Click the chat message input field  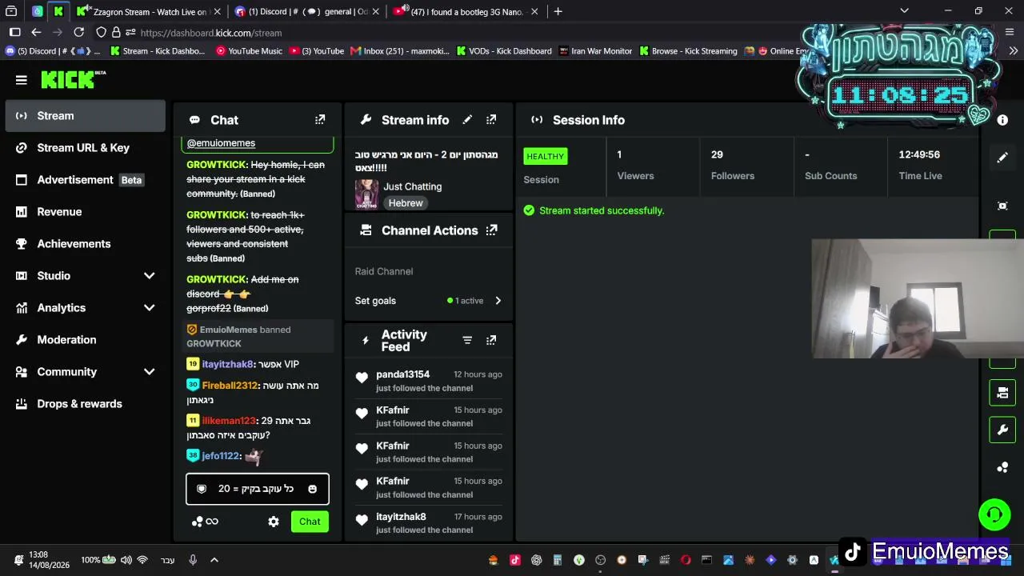[x=257, y=489]
